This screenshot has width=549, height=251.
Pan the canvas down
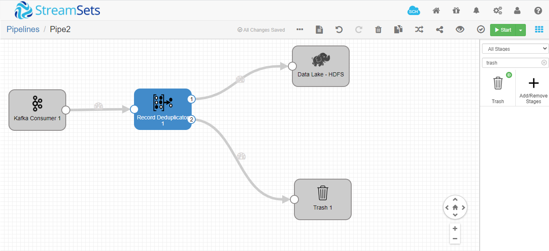click(x=455, y=215)
